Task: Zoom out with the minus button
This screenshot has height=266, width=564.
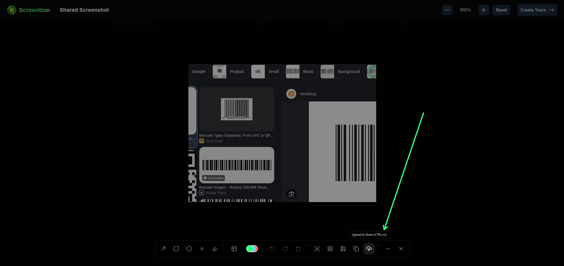Action: coord(447,10)
